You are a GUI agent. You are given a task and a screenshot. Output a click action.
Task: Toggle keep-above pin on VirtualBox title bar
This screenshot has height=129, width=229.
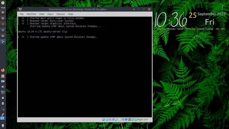click(x=134, y=9)
